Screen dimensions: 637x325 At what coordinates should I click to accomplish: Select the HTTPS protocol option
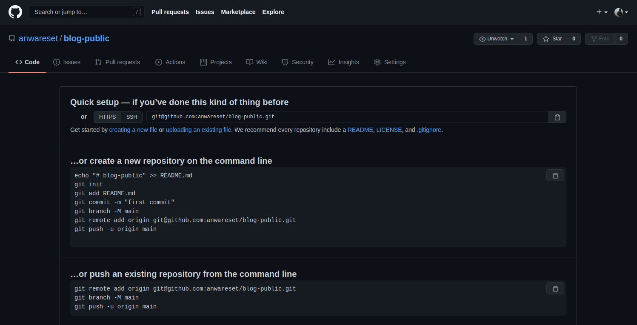[107, 117]
